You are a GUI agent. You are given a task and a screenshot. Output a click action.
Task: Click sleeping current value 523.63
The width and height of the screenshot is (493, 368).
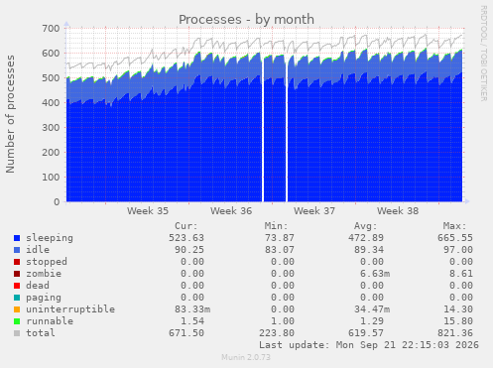[x=186, y=238]
